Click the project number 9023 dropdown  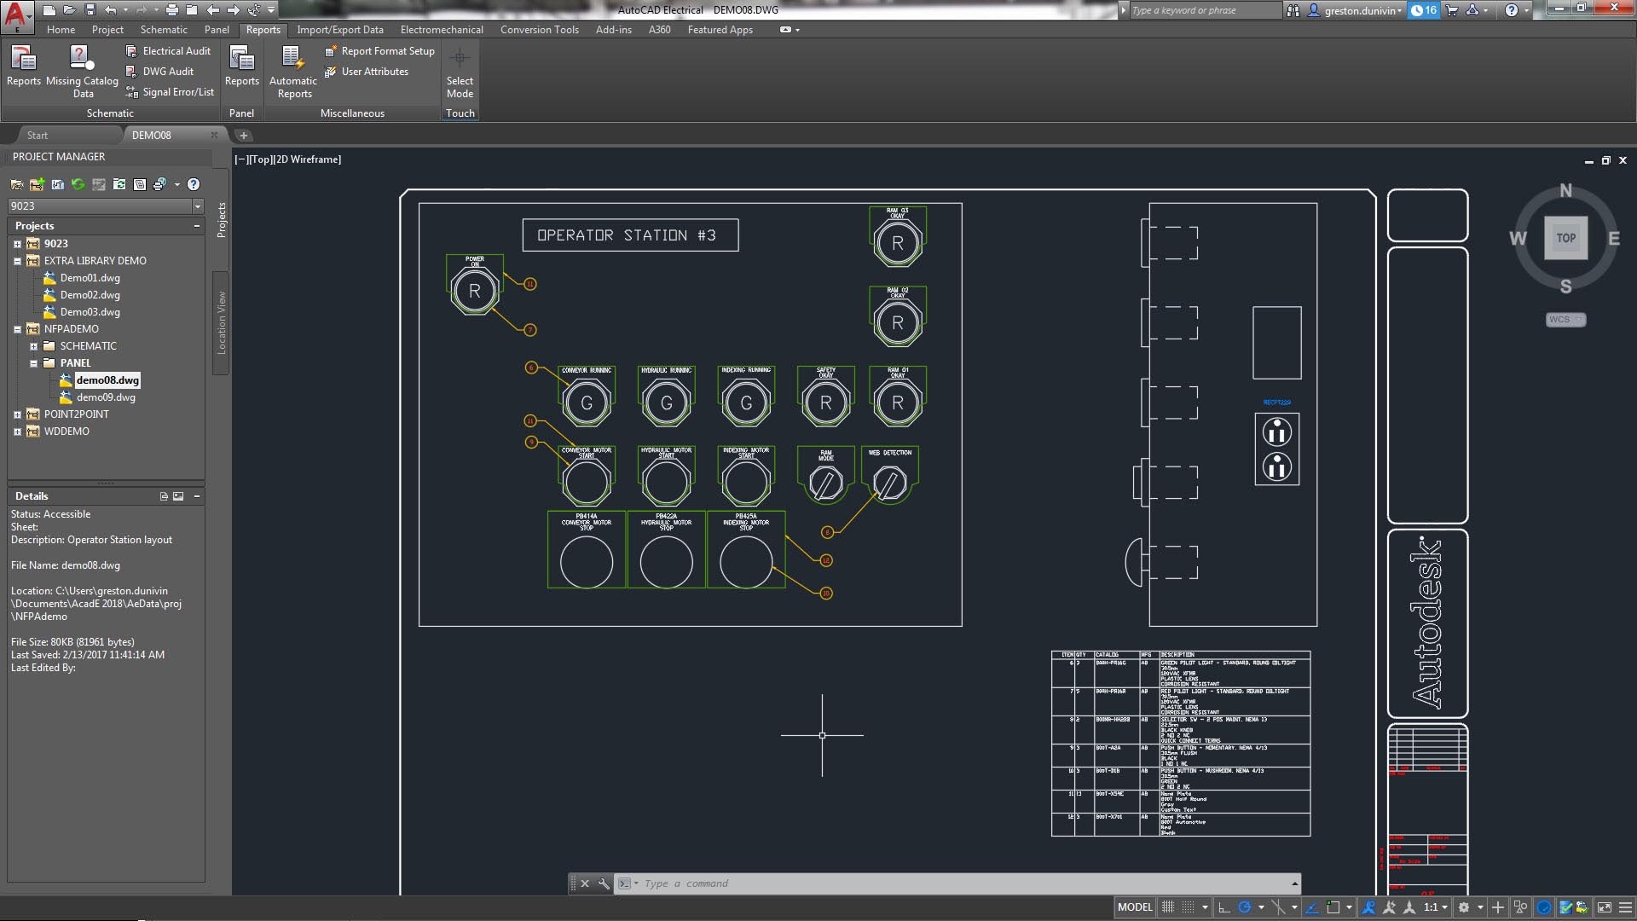(198, 206)
